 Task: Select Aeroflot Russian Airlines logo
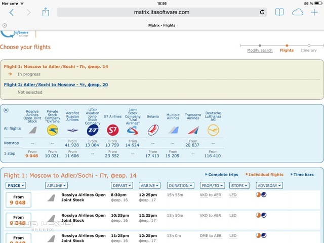(72, 130)
